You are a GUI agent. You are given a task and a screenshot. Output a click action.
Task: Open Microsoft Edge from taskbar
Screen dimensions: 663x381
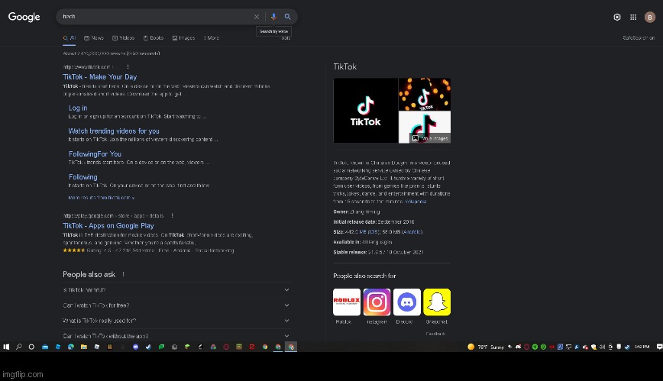pos(71,347)
